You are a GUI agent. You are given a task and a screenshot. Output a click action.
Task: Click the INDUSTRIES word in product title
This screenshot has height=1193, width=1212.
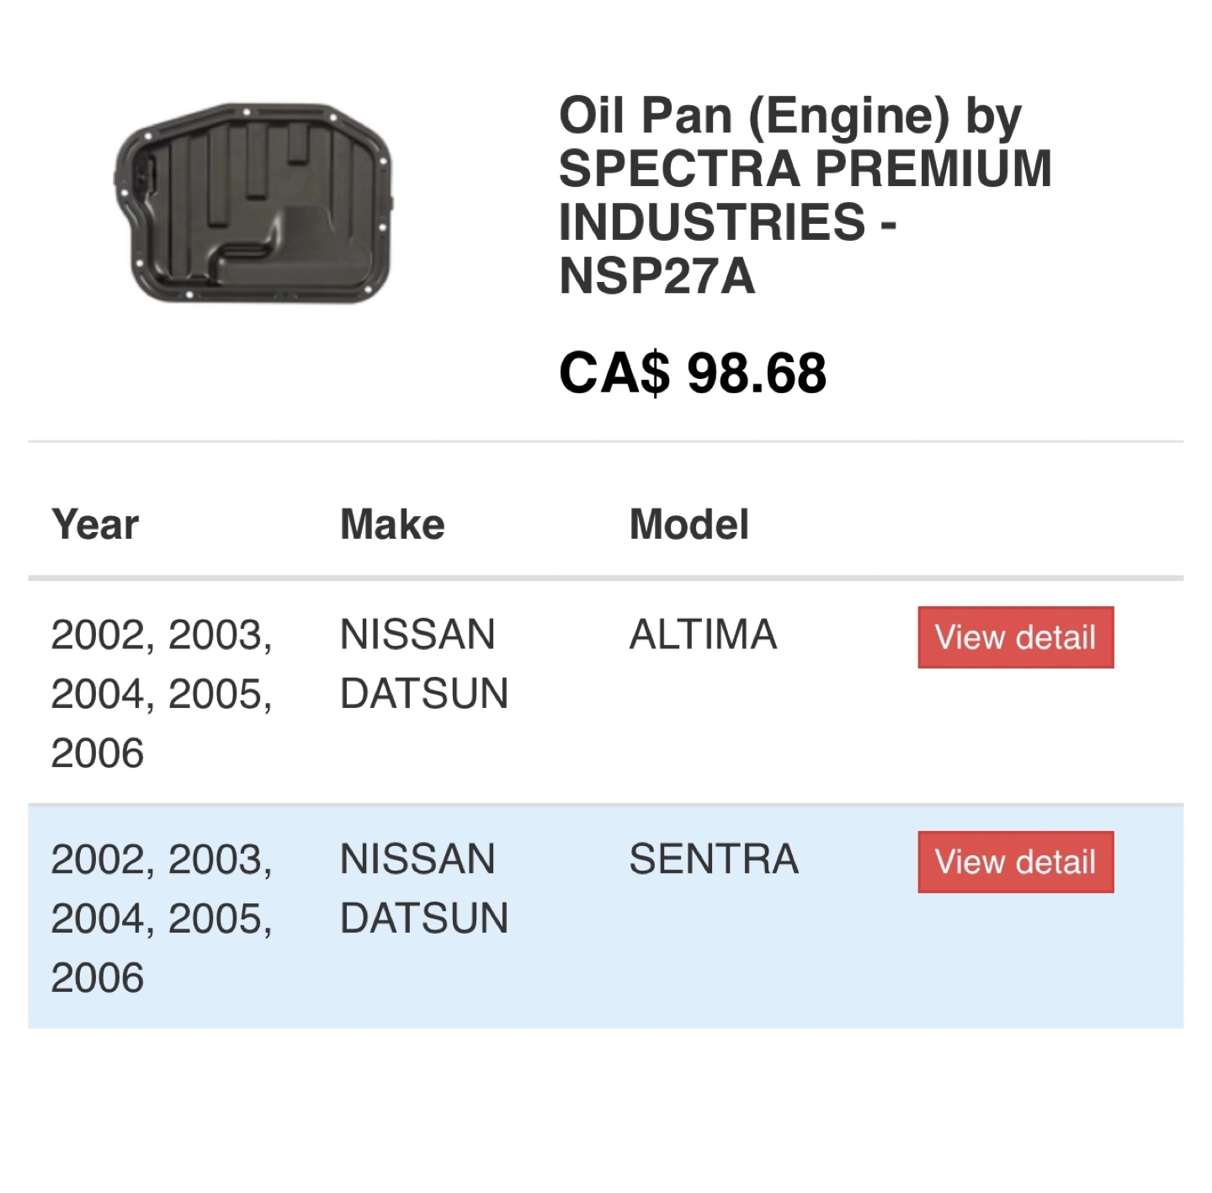pyautogui.click(x=712, y=222)
